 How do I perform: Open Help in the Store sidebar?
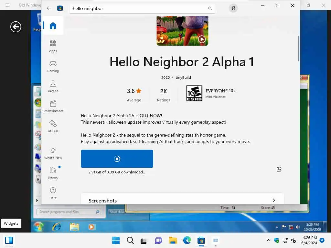(x=53, y=193)
